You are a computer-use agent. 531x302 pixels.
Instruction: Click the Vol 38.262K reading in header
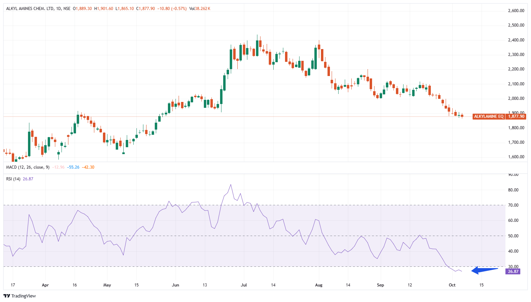click(x=200, y=9)
